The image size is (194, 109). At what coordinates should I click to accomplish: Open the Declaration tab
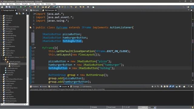tap(53, 87)
